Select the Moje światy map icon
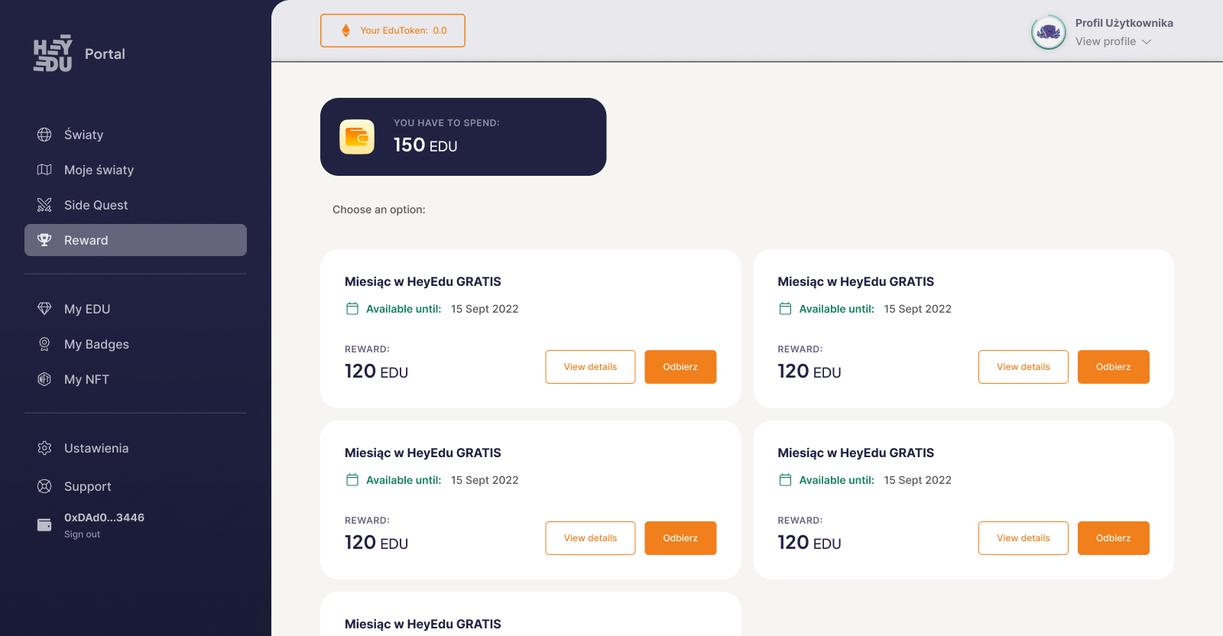Image resolution: width=1223 pixels, height=636 pixels. (x=44, y=170)
